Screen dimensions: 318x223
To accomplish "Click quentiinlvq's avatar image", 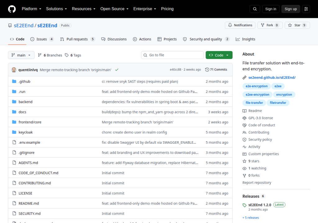I will 14,70.
